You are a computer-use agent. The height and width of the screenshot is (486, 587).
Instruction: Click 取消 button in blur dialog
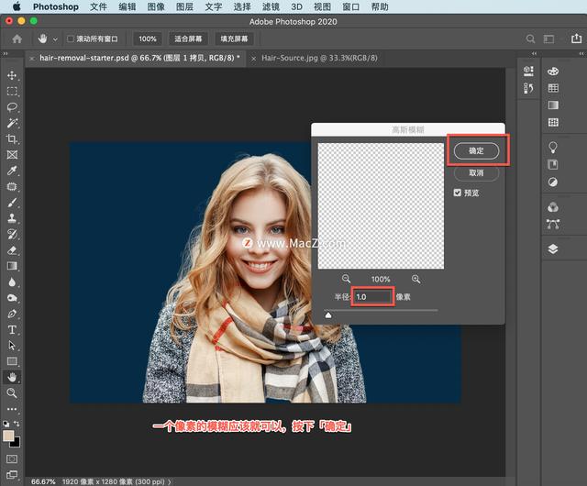pyautogui.click(x=476, y=172)
